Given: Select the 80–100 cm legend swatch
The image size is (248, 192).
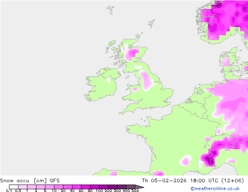Looking at the screenshot, I should (95, 187).
